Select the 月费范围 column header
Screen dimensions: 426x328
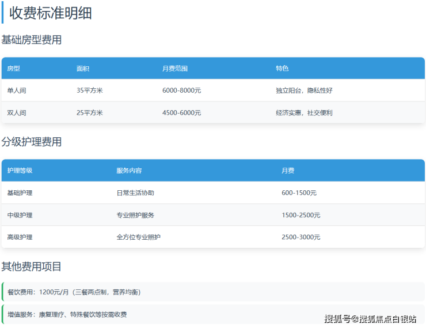[175, 69]
